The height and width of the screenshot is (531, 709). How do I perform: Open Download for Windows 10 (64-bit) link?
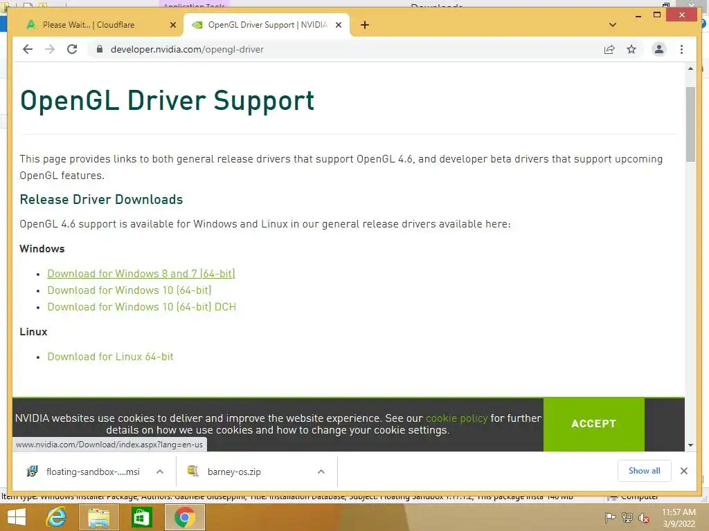[x=129, y=290]
